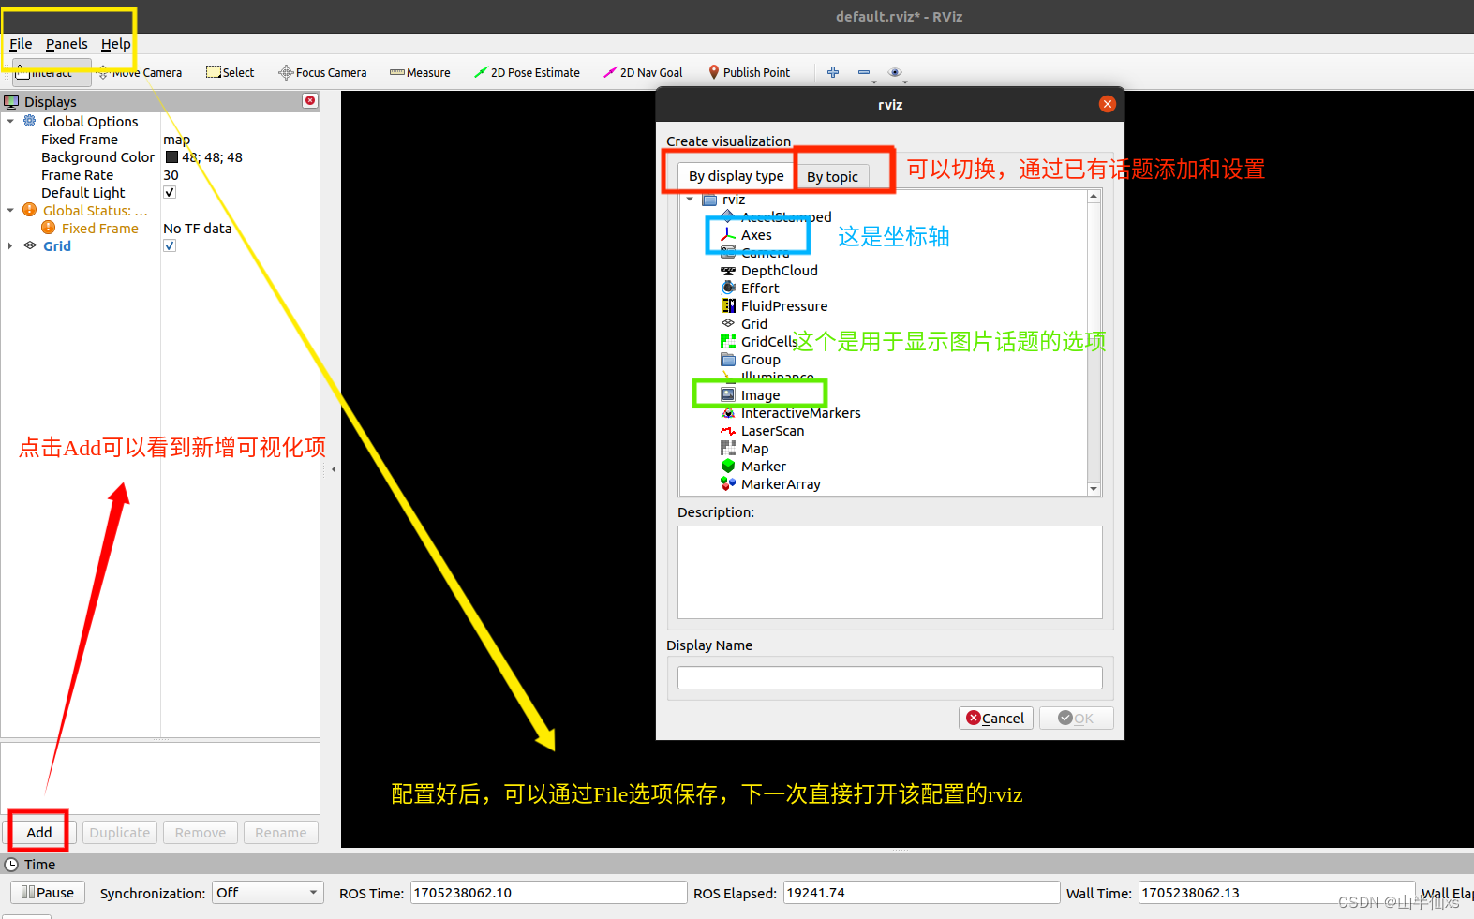Activate 2D Nav Goal tool
This screenshot has width=1474, height=919.
coord(643,72)
